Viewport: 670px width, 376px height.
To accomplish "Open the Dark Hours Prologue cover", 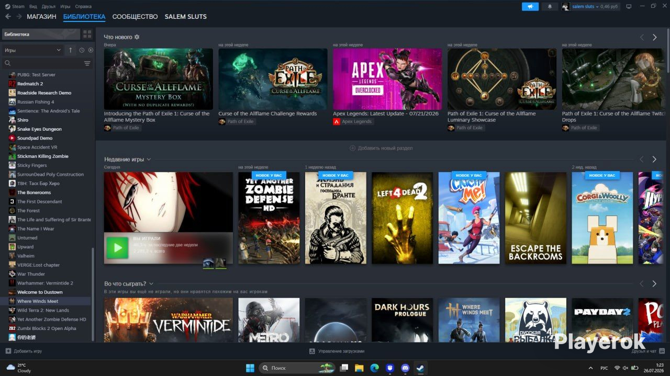I will 403,320.
